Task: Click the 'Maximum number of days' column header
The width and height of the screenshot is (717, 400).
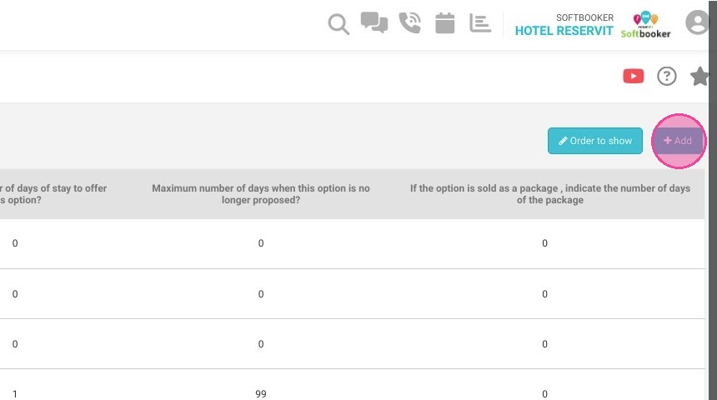Action: [261, 194]
